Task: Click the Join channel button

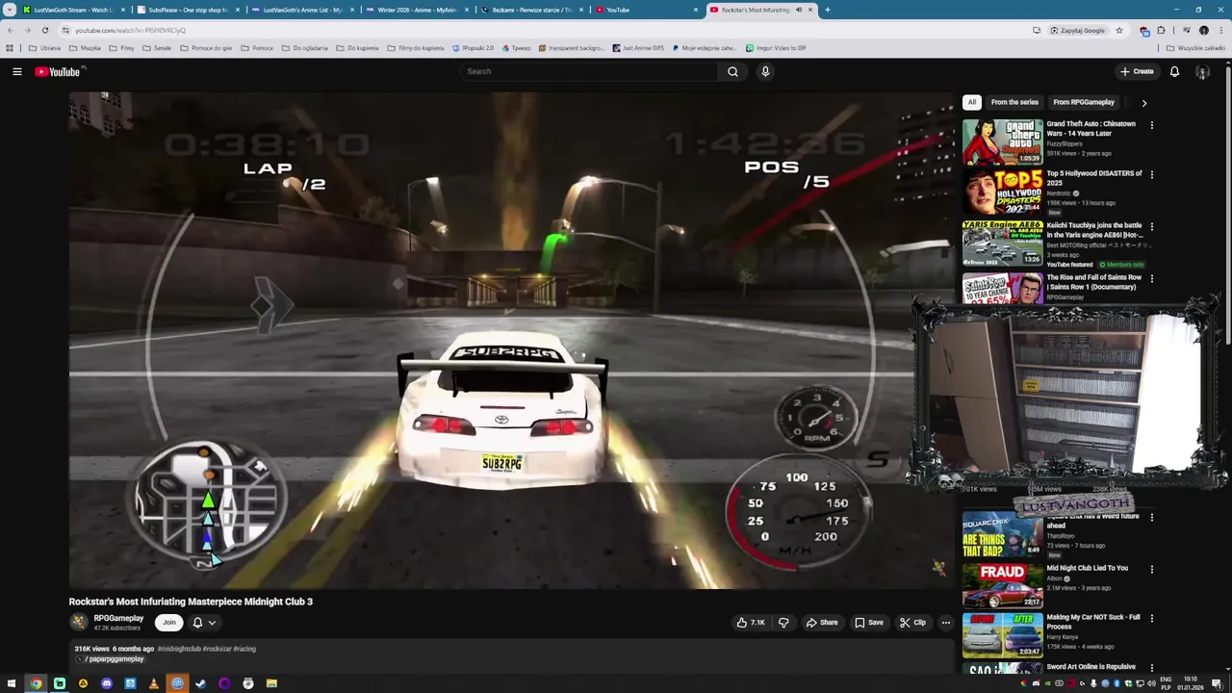Action: (x=168, y=623)
